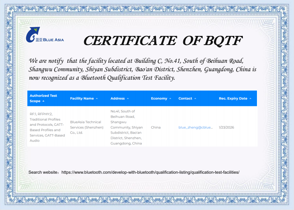Click the 1/23/2026 expiry date cell
The height and width of the screenshot is (210, 294).
(226, 128)
